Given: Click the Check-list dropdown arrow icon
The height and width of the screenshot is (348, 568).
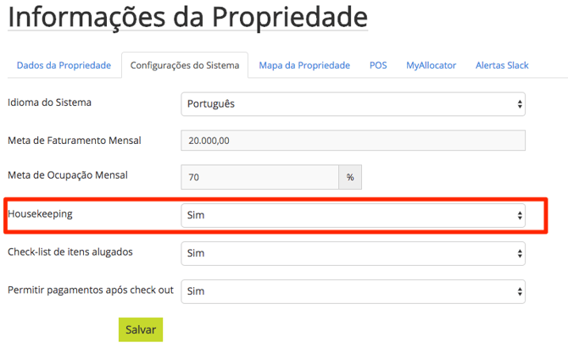Looking at the screenshot, I should point(520,252).
